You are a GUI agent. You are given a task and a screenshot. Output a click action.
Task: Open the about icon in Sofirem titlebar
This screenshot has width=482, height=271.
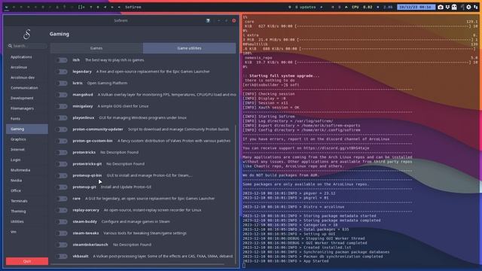tap(208, 20)
